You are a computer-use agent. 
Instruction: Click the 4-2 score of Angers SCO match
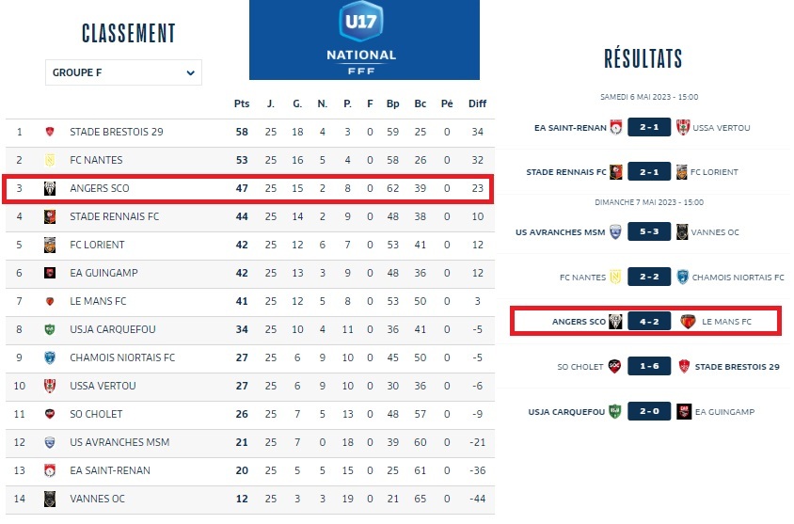pyautogui.click(x=650, y=322)
